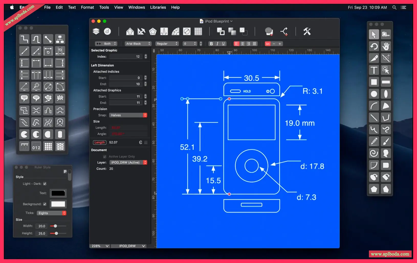Open the Edit menu
Viewport: 417px width, 263px height.
59,7
